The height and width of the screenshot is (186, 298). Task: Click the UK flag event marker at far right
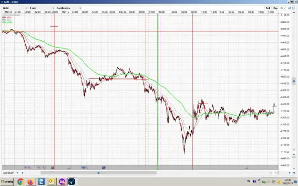click(x=247, y=167)
